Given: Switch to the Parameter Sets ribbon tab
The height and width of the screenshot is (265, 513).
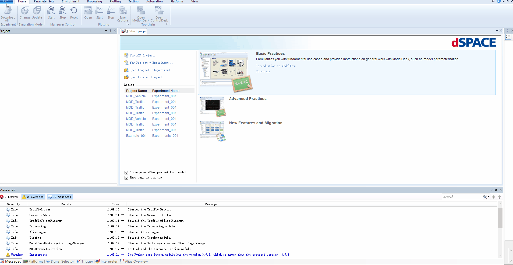Looking at the screenshot, I should (x=44, y=2).
